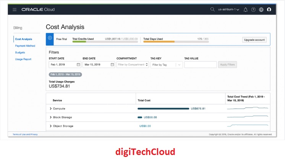Open the Start Date calendar icon
The image size is (285, 168).
point(78,65)
